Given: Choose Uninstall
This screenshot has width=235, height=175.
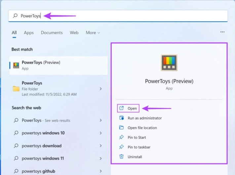Looking at the screenshot, I should coord(135,157).
